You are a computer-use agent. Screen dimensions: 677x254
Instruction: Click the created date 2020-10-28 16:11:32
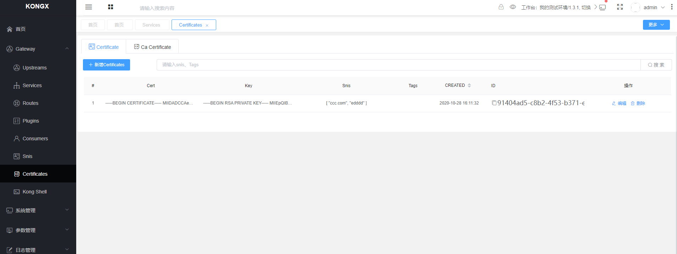459,103
